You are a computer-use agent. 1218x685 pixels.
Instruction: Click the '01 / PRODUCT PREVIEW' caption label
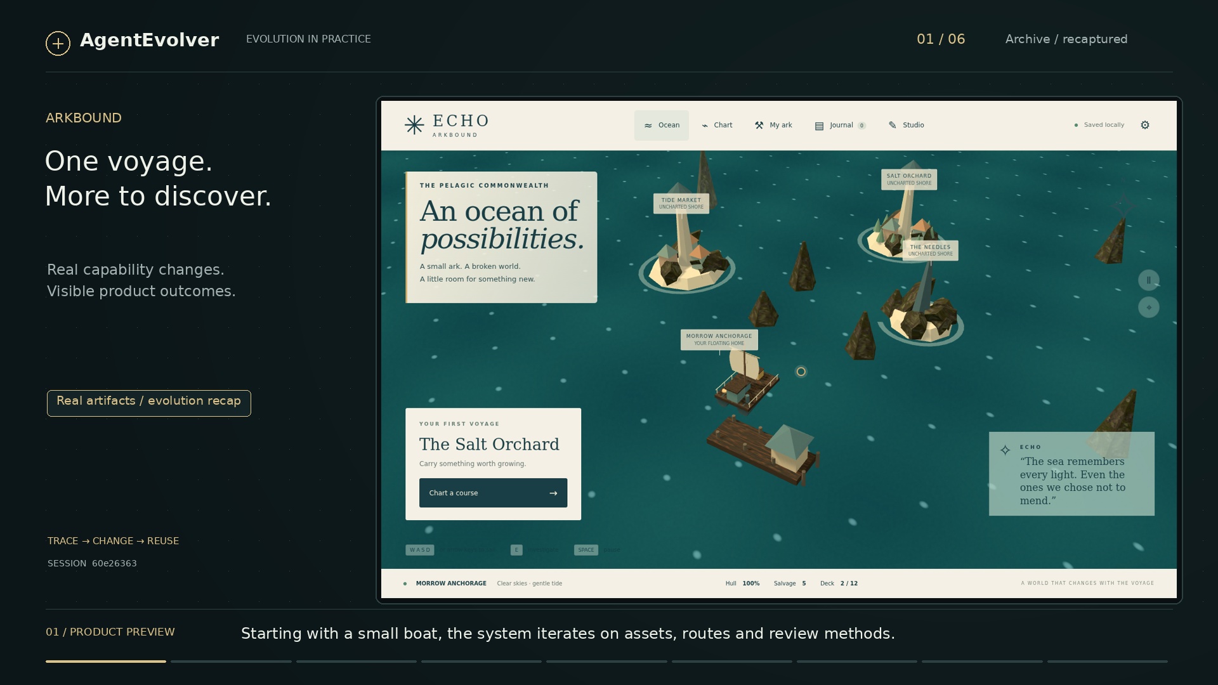110,632
